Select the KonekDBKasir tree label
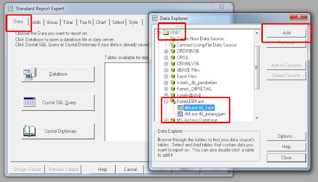The width and height of the screenshot is (318, 182). click(x=190, y=101)
